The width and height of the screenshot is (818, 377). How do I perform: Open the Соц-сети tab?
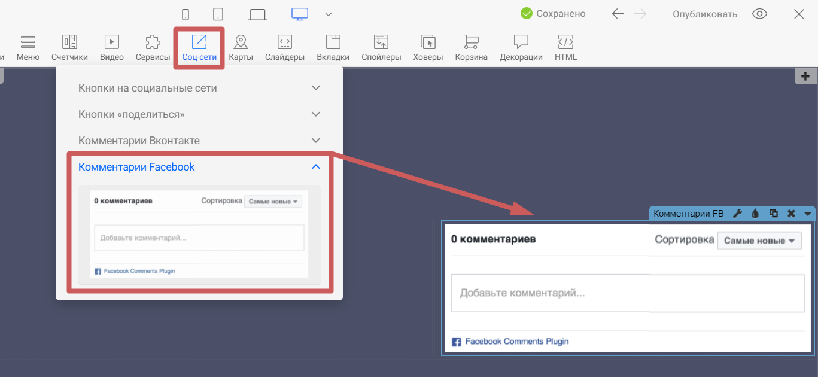[199, 47]
